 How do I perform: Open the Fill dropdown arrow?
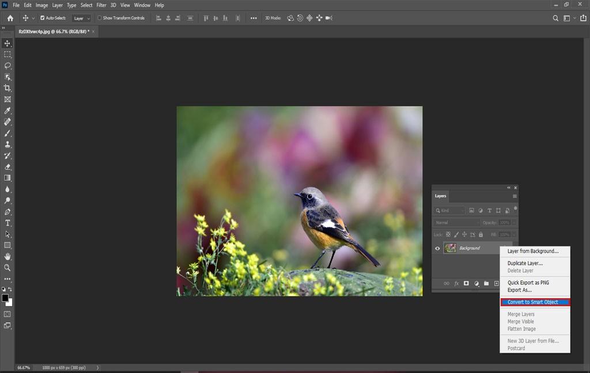(x=514, y=235)
